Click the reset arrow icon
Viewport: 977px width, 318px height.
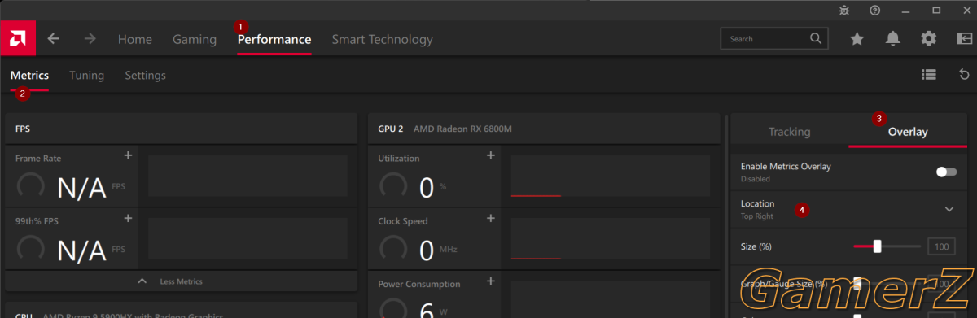pos(965,74)
